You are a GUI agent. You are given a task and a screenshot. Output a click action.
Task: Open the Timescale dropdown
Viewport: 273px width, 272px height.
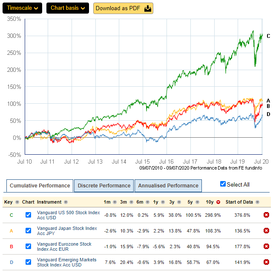point(22,8)
